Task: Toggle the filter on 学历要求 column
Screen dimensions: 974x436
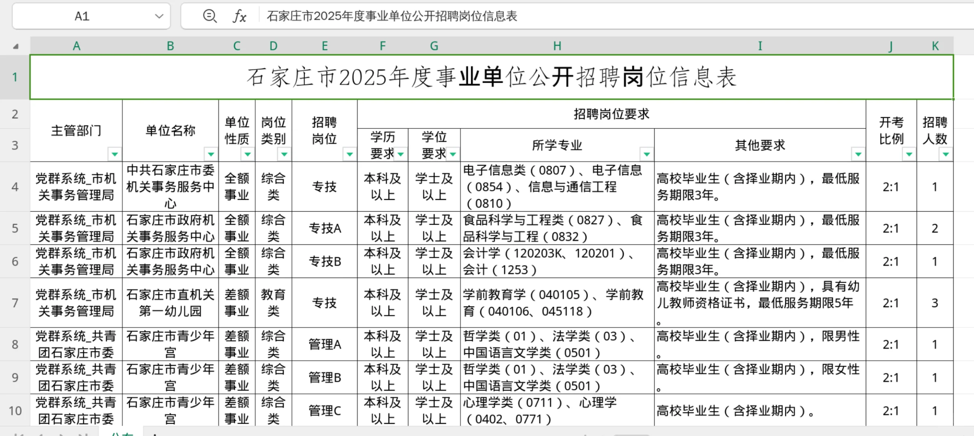Action: (x=401, y=154)
